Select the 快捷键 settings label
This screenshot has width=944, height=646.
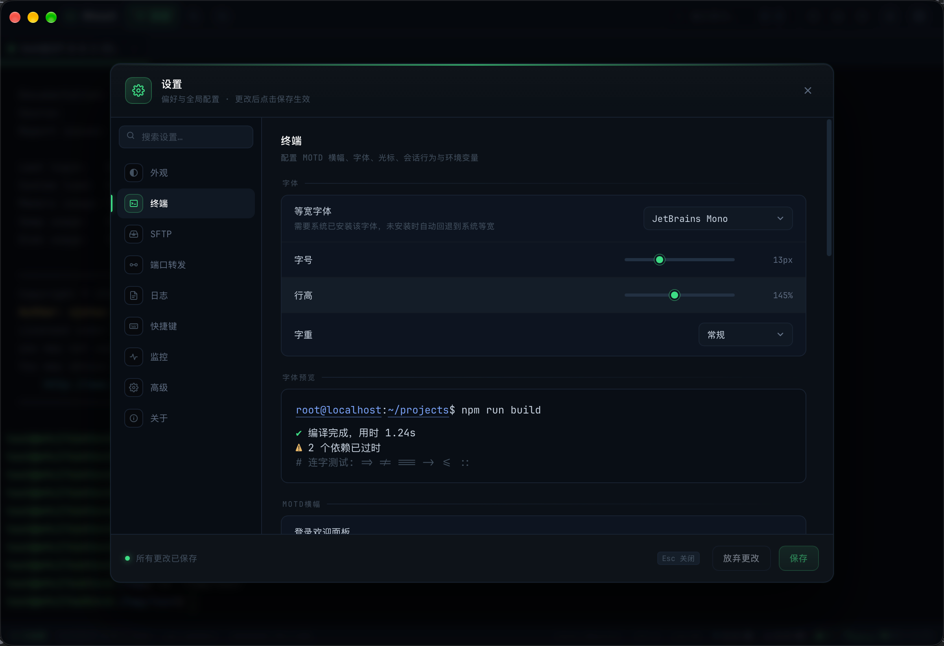coord(163,326)
